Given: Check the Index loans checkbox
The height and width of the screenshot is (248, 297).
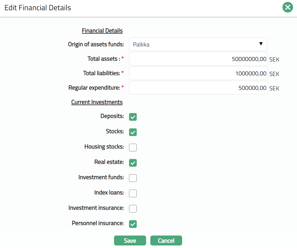Looking at the screenshot, I should [133, 193].
